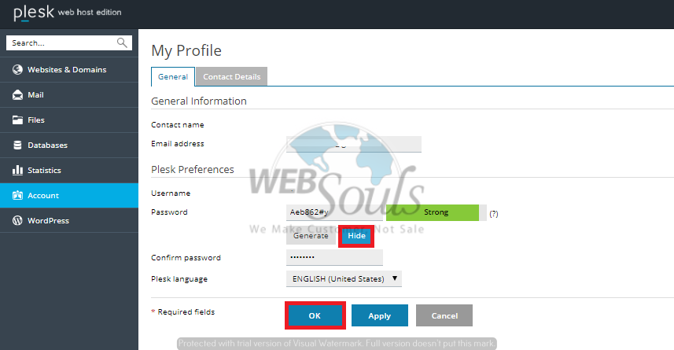Image resolution: width=674 pixels, height=350 pixels.
Task: Click the Mail envelope icon
Action: pos(17,94)
